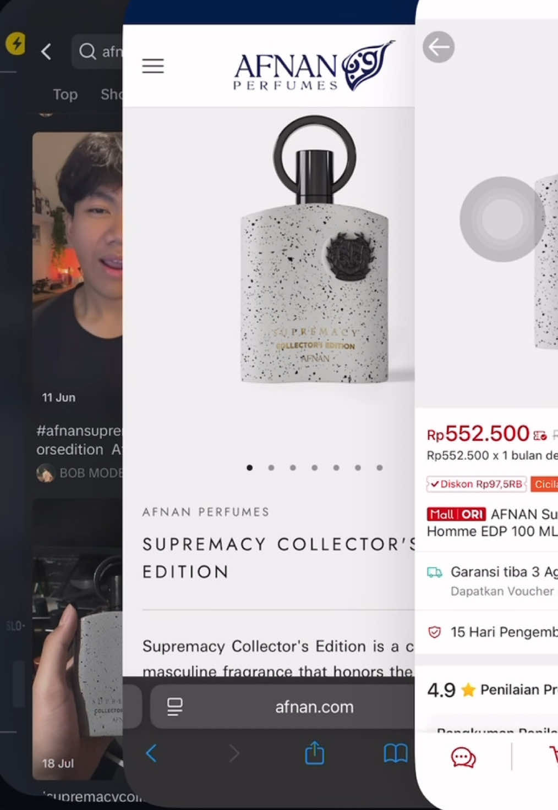Tap the Safari forward chevron

pyautogui.click(x=234, y=753)
